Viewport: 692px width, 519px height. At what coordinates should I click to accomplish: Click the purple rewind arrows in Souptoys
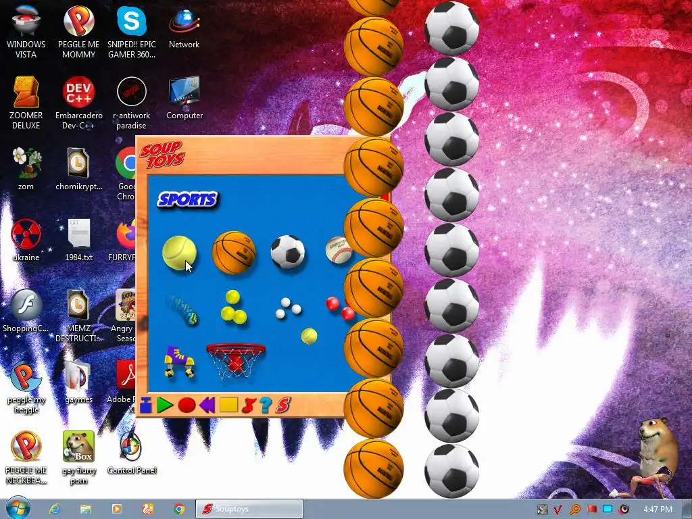pos(207,405)
